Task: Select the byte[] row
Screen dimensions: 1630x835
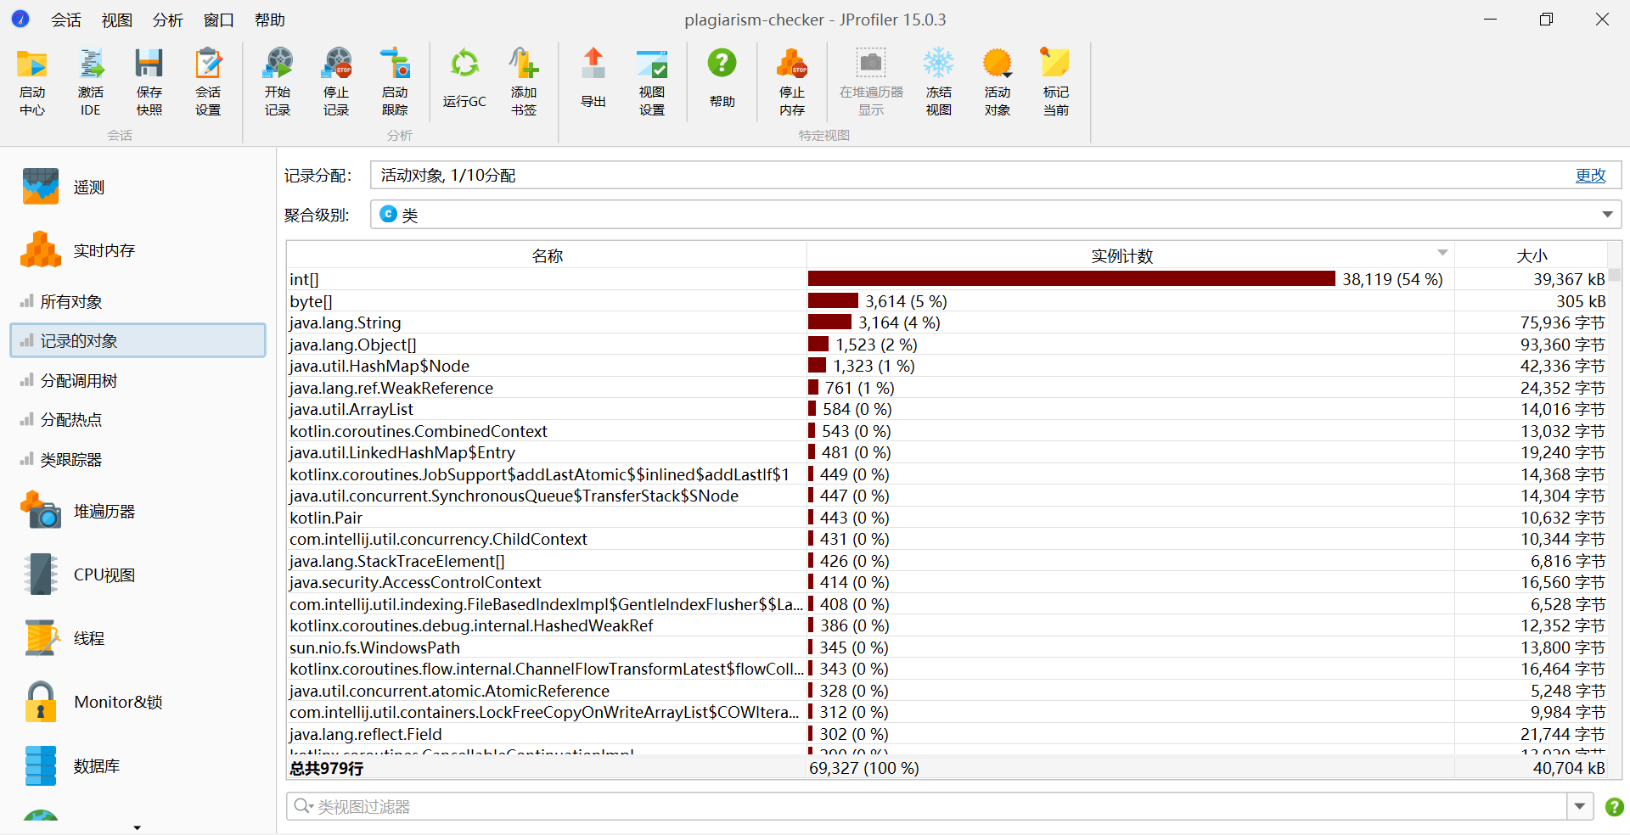Action: (x=947, y=301)
